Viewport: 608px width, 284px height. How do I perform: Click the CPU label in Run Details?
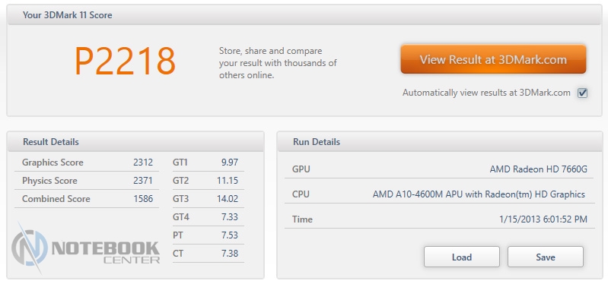tap(301, 194)
